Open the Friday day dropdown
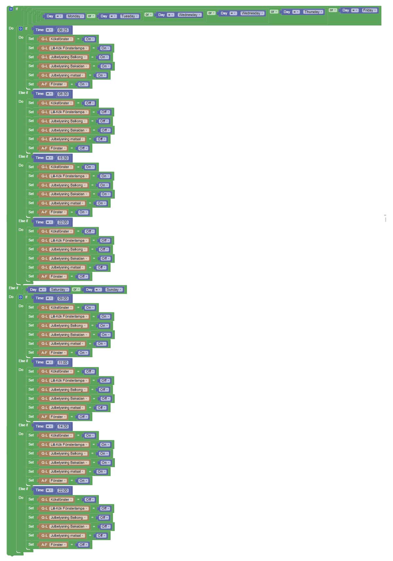 (x=369, y=10)
